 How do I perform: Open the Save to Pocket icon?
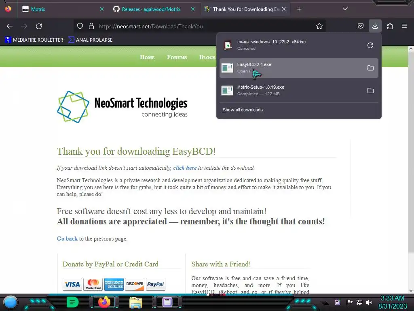point(360,26)
